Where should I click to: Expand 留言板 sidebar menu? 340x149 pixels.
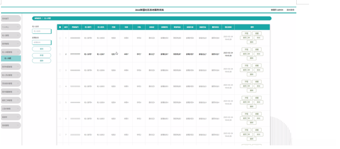click(11, 117)
